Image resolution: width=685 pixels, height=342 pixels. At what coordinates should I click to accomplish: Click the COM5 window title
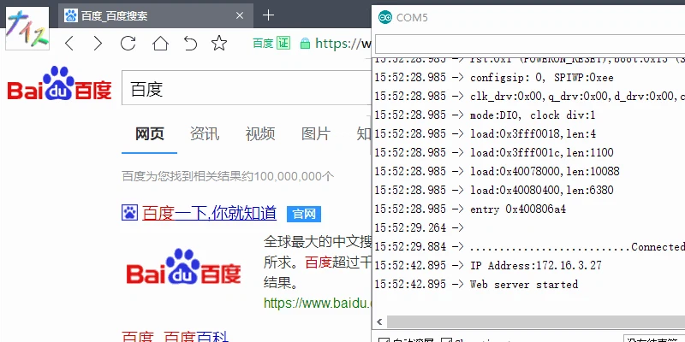coord(412,17)
